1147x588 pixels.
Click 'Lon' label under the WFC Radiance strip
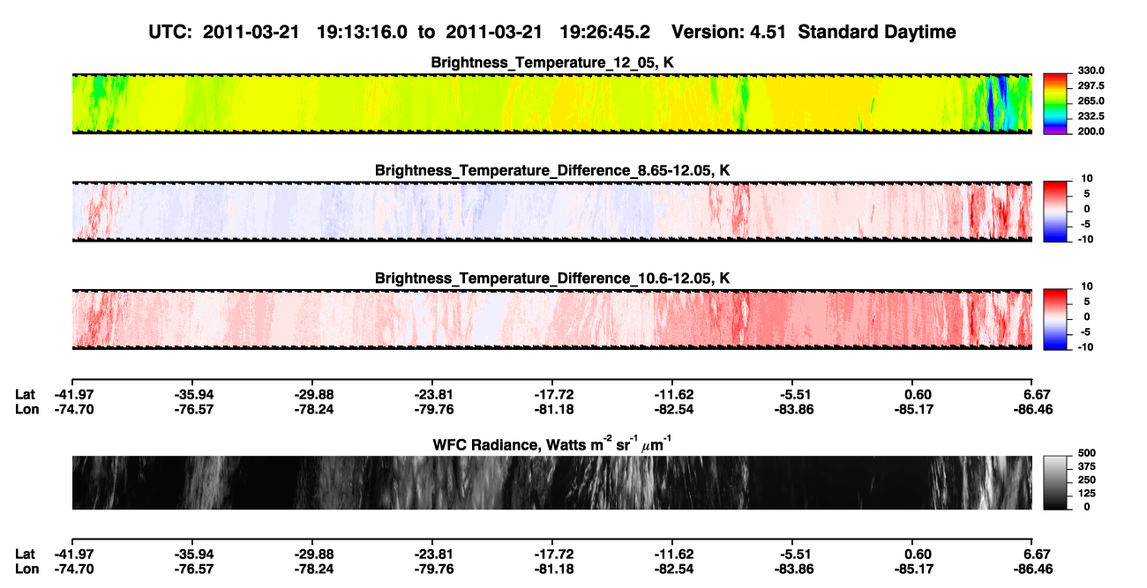26,569
